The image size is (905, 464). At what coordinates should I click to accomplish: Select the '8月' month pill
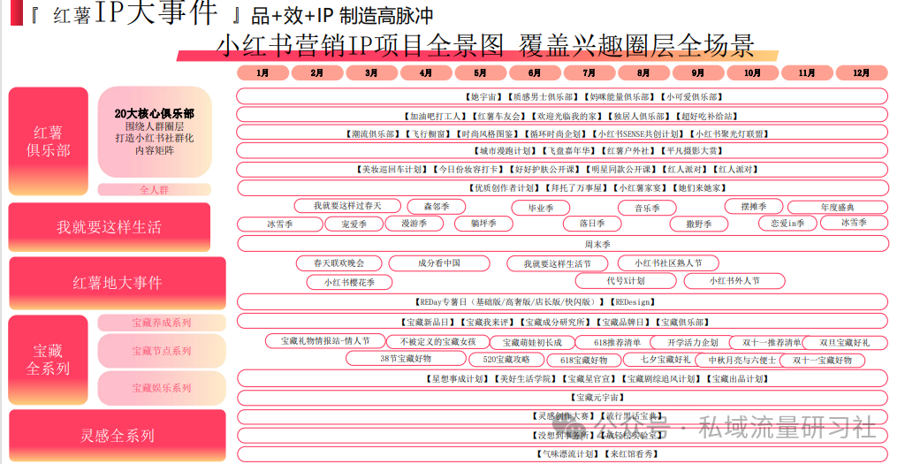(x=643, y=72)
